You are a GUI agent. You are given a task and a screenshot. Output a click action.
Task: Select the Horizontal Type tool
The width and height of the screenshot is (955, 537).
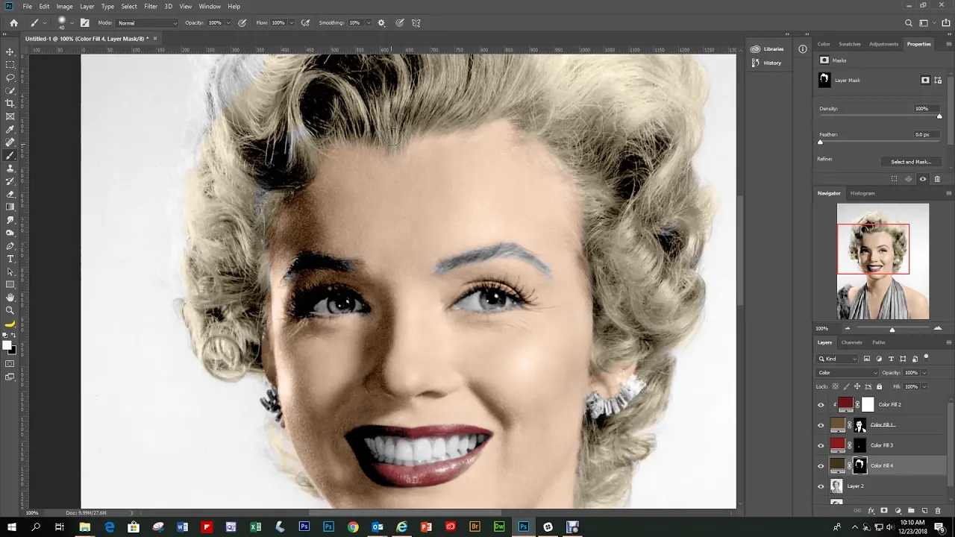(x=10, y=259)
